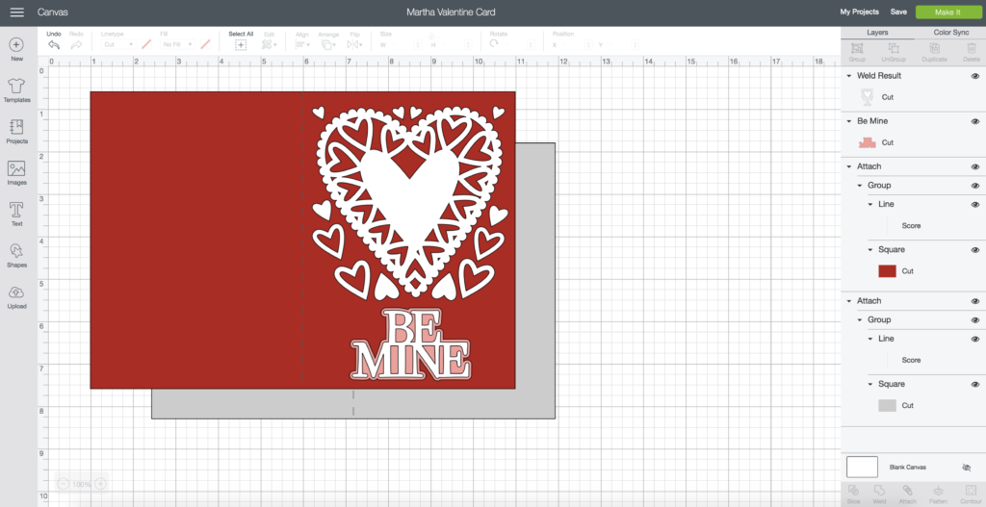Hide the Be Mine layer

[x=975, y=121]
